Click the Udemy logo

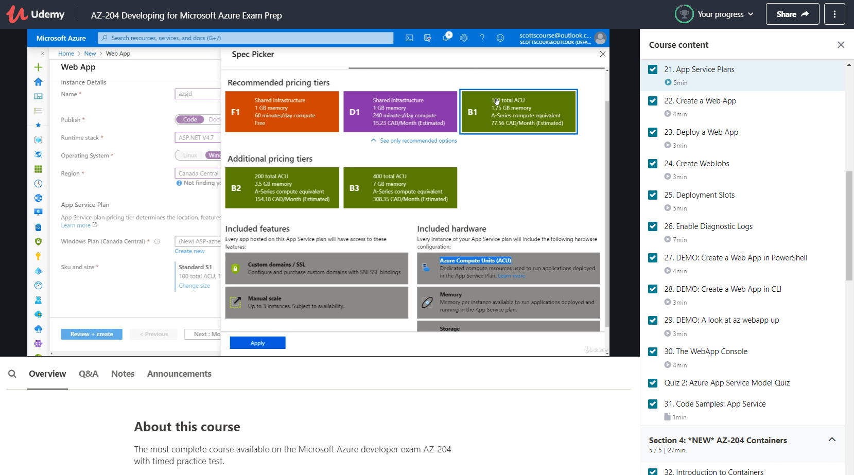click(x=36, y=14)
